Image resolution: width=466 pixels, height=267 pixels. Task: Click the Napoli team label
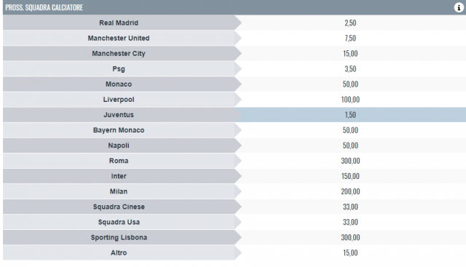[119, 146]
